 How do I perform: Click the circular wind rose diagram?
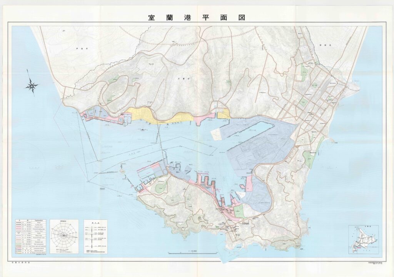coord(64,236)
